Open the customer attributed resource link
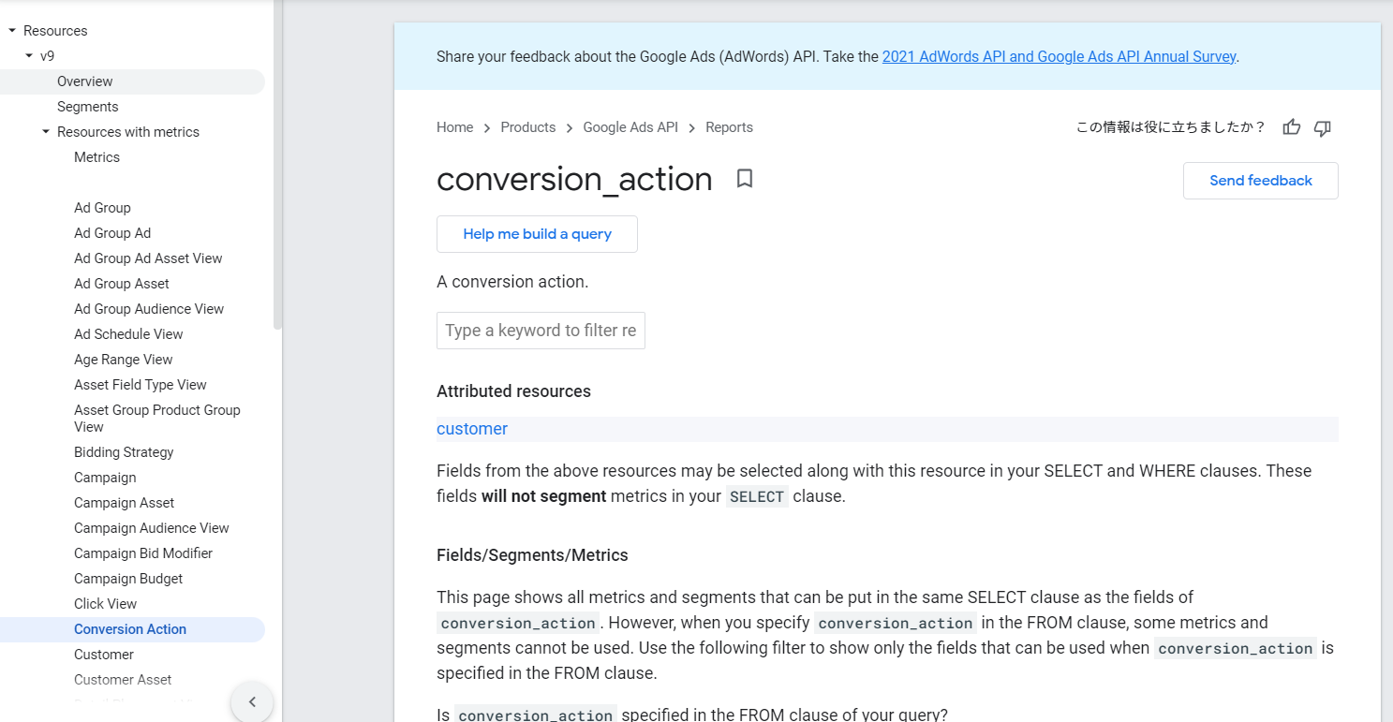This screenshot has width=1393, height=722. 472,429
